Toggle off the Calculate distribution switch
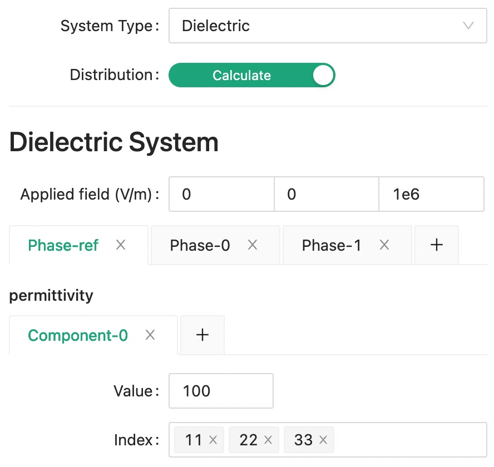Image resolution: width=494 pixels, height=467 pixels. point(252,75)
